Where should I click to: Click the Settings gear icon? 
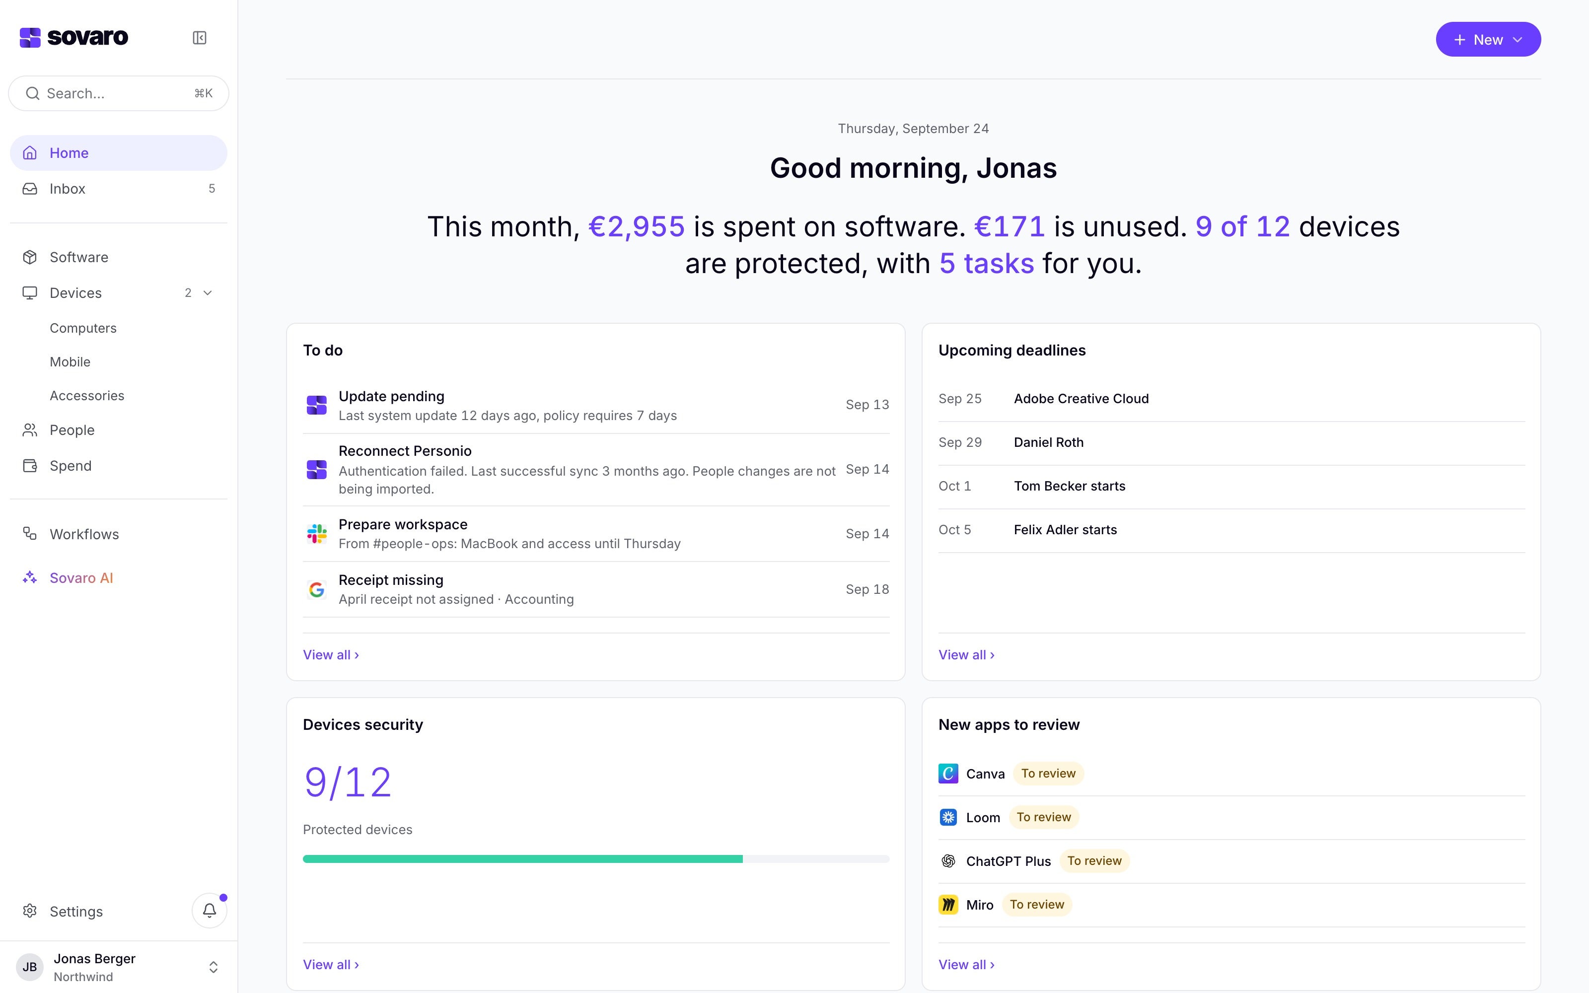(x=30, y=911)
